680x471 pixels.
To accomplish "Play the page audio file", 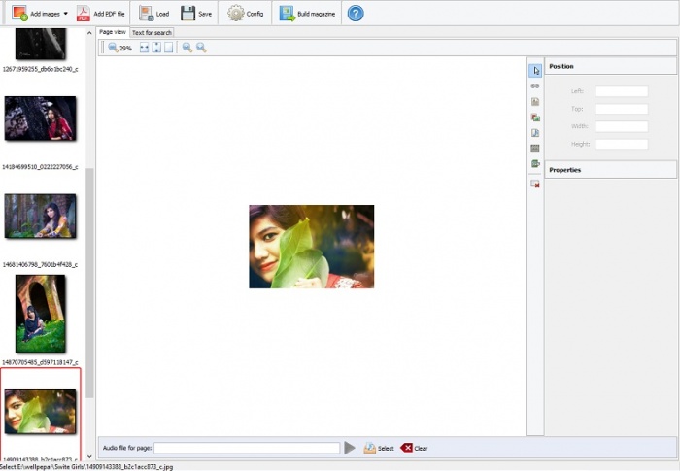I will (350, 448).
